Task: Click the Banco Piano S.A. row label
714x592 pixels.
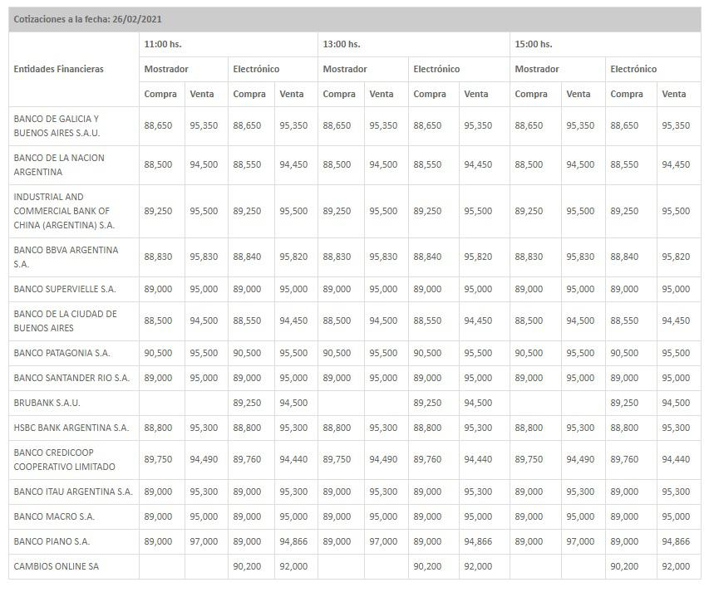Action: (52, 541)
